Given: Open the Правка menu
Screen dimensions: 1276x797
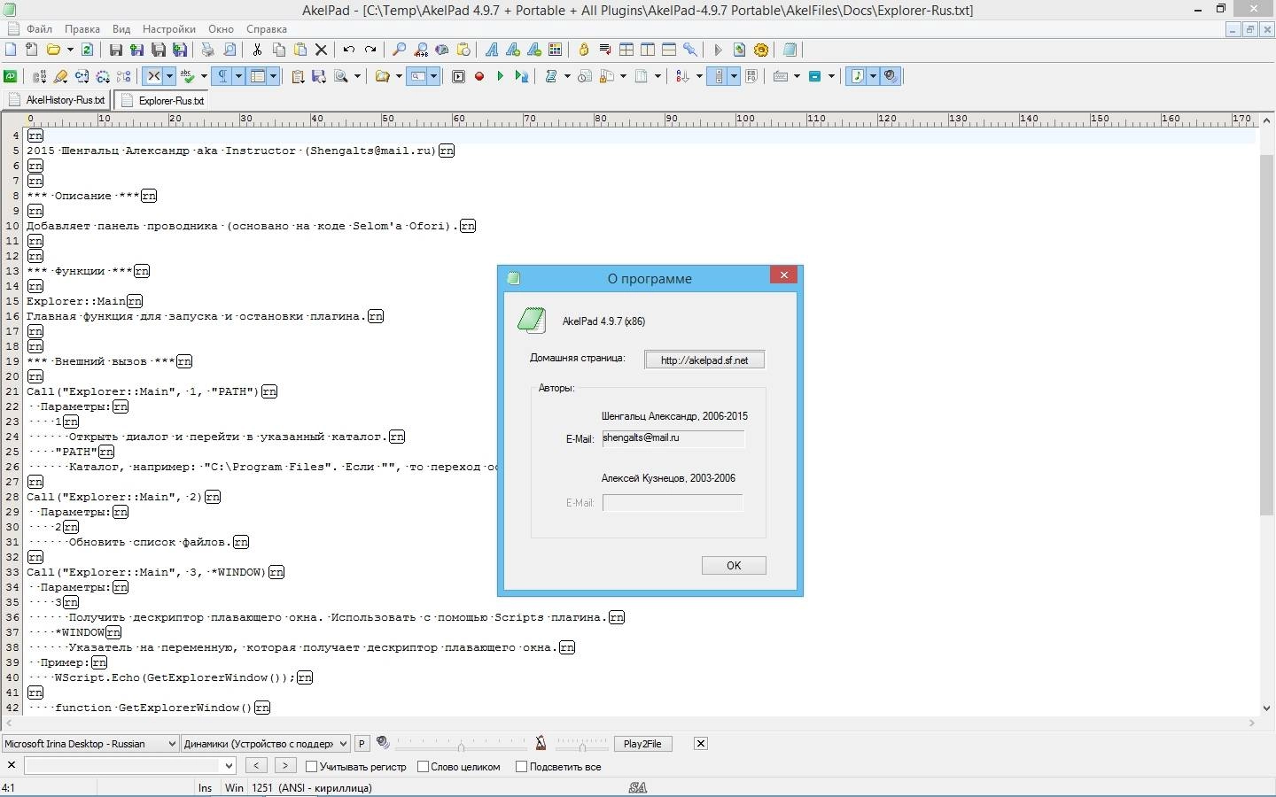Looking at the screenshot, I should (82, 29).
